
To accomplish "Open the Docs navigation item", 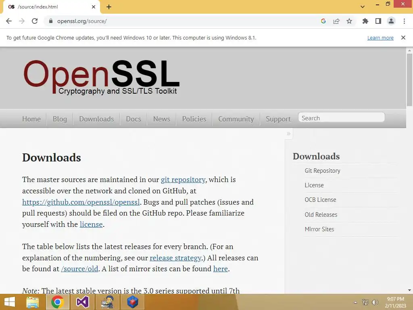I will pyautogui.click(x=133, y=119).
